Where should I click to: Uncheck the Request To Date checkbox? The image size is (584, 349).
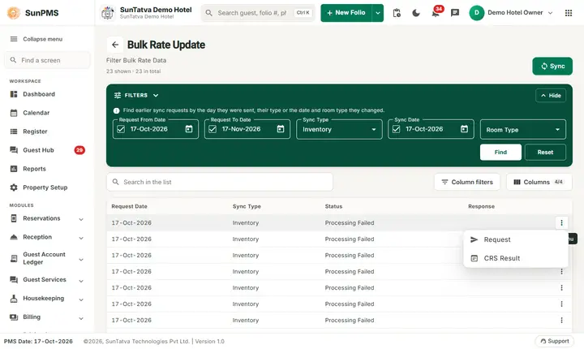click(213, 129)
